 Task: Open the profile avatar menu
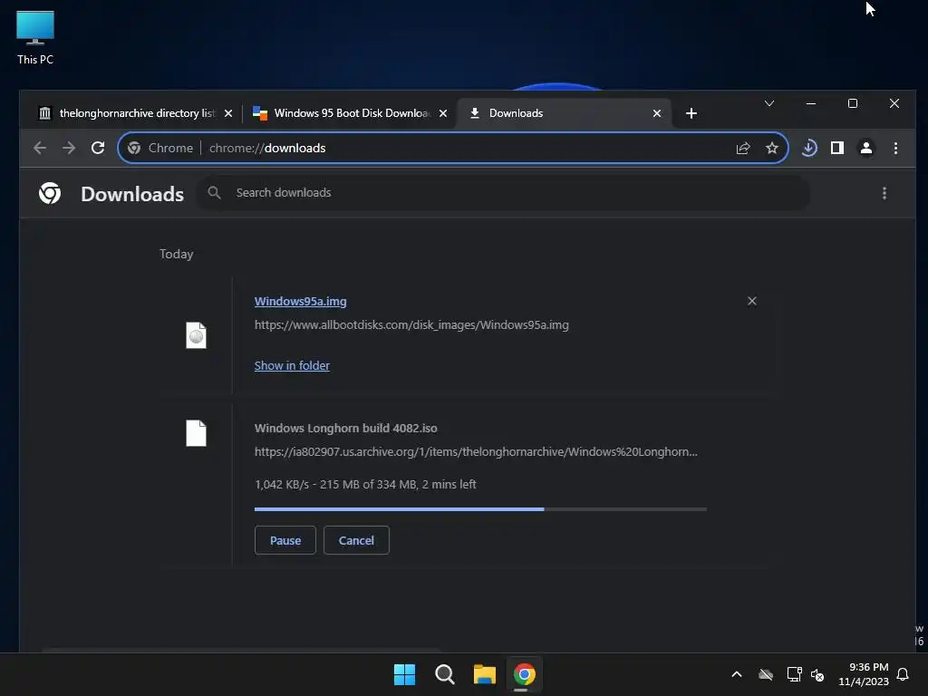pos(866,148)
